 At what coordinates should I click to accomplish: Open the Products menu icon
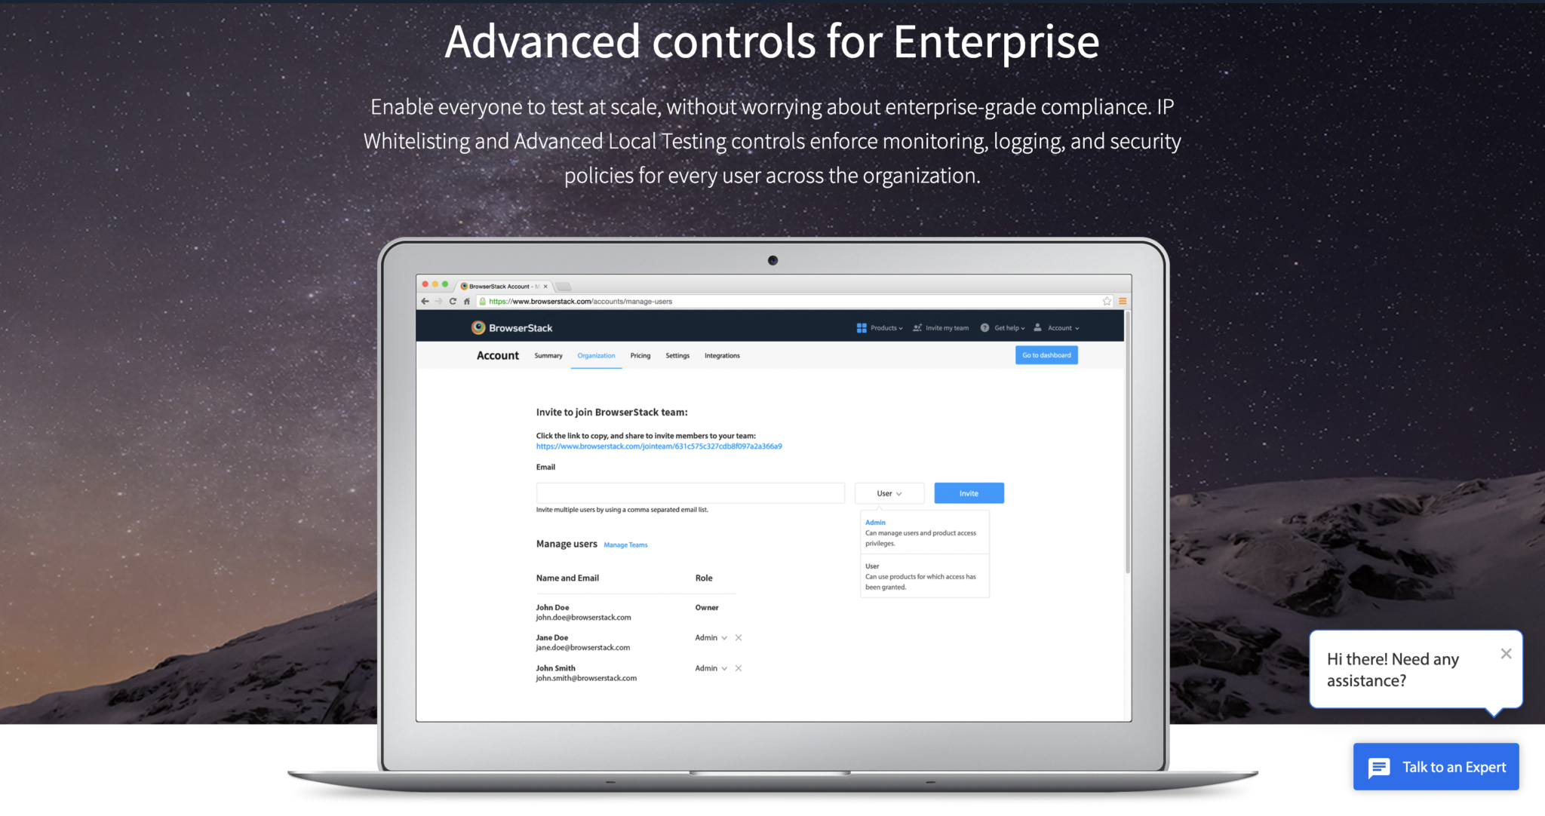[859, 328]
